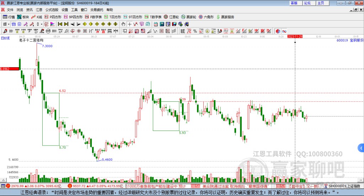Open the 浏览 menu

click(x=20, y=10)
